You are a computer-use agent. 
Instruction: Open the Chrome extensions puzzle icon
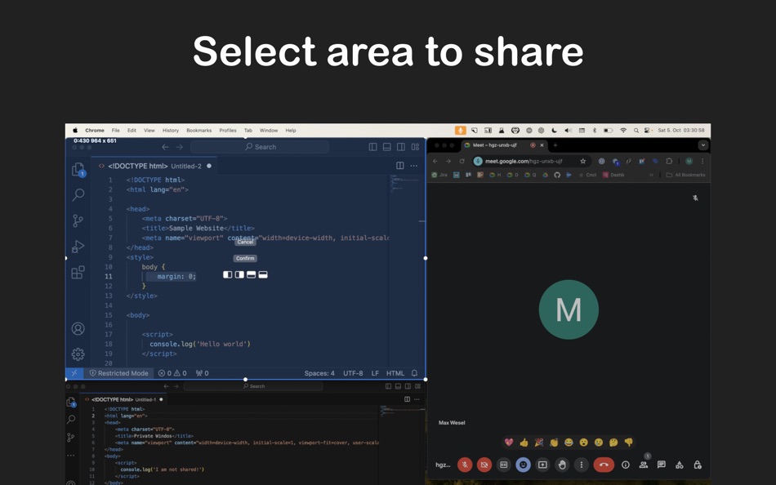click(669, 162)
